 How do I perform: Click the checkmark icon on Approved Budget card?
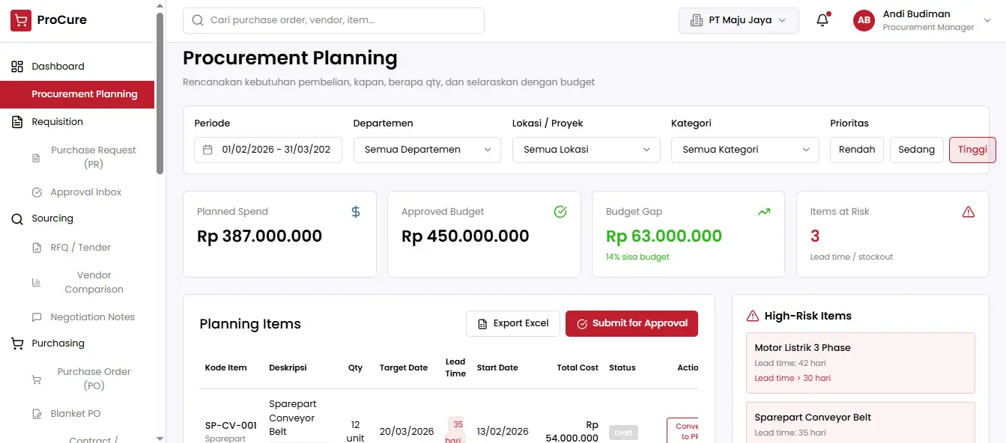coord(560,212)
